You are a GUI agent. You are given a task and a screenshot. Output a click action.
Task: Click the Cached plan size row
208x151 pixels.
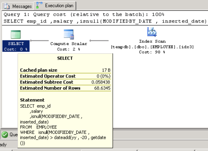tap(65, 70)
